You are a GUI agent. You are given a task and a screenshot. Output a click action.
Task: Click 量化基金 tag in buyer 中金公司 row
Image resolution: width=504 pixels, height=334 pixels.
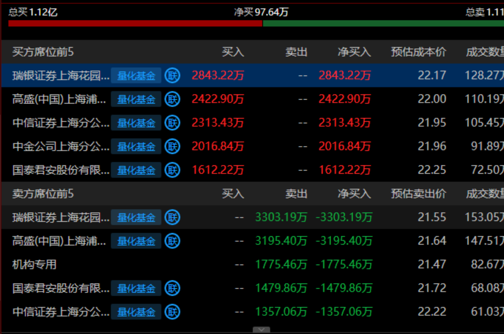pyautogui.click(x=136, y=147)
